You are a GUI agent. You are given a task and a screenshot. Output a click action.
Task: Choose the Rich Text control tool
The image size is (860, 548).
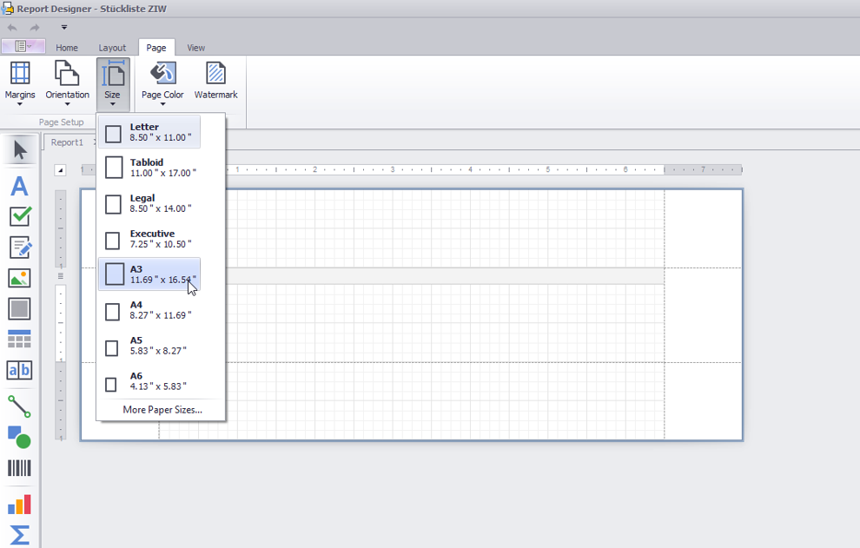pos(19,248)
